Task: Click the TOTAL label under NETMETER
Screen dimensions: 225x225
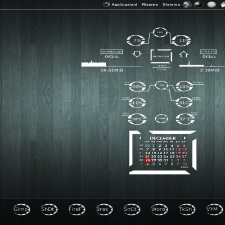Action: pos(162,69)
